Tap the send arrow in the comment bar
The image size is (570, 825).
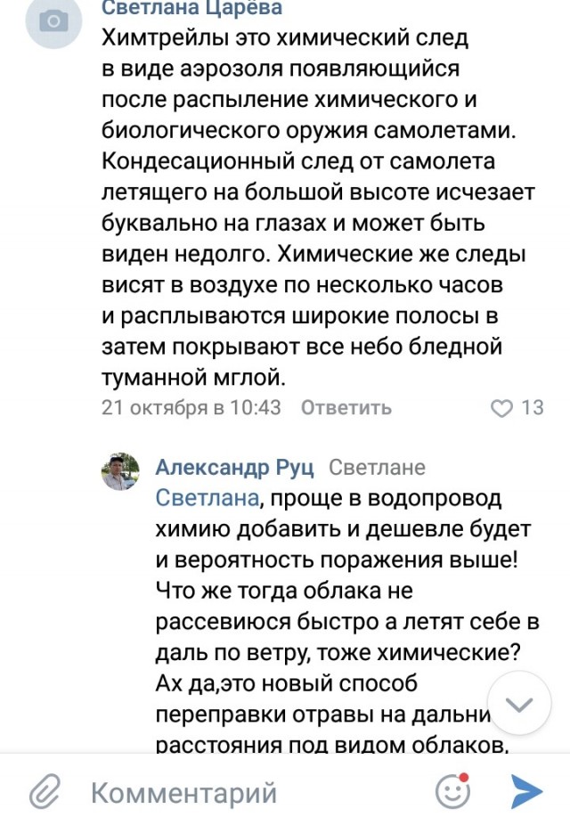527,790
